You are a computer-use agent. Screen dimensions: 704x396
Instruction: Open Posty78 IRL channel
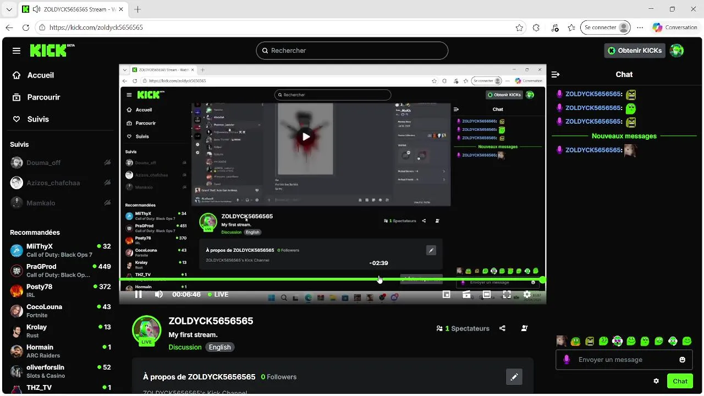[61, 290]
